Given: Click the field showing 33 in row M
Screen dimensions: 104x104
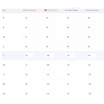Looking at the screenshot, I should [29, 37].
